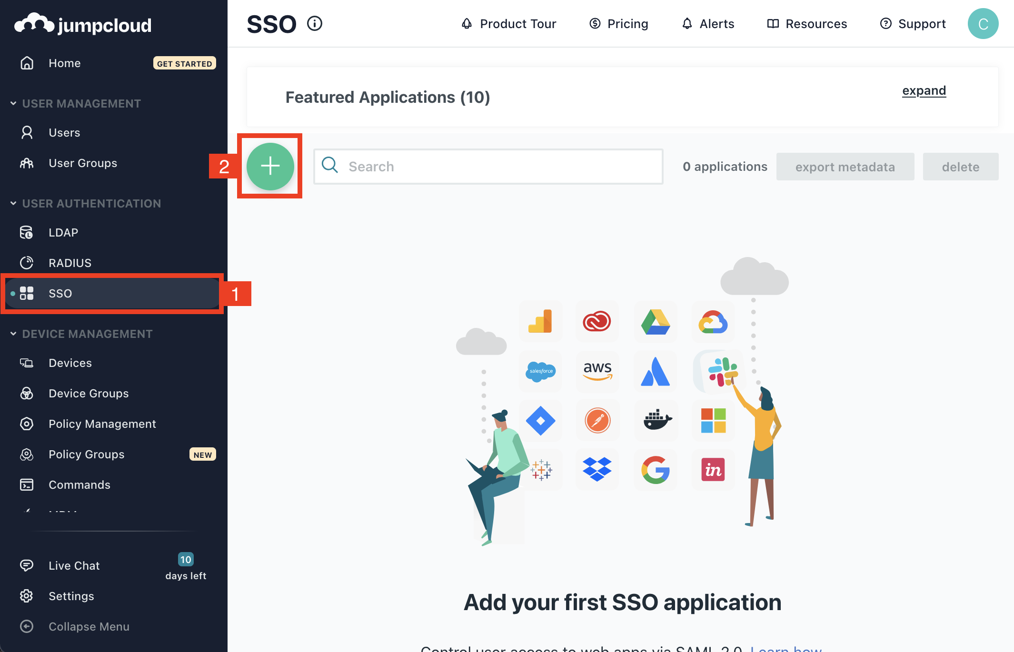Collapse the sidebar menu
The width and height of the screenshot is (1014, 652).
pos(89,627)
